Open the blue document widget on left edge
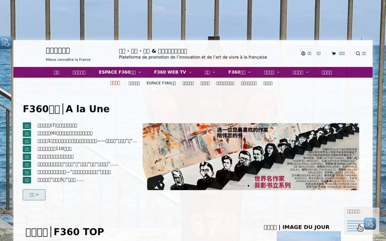 tap(5, 42)
